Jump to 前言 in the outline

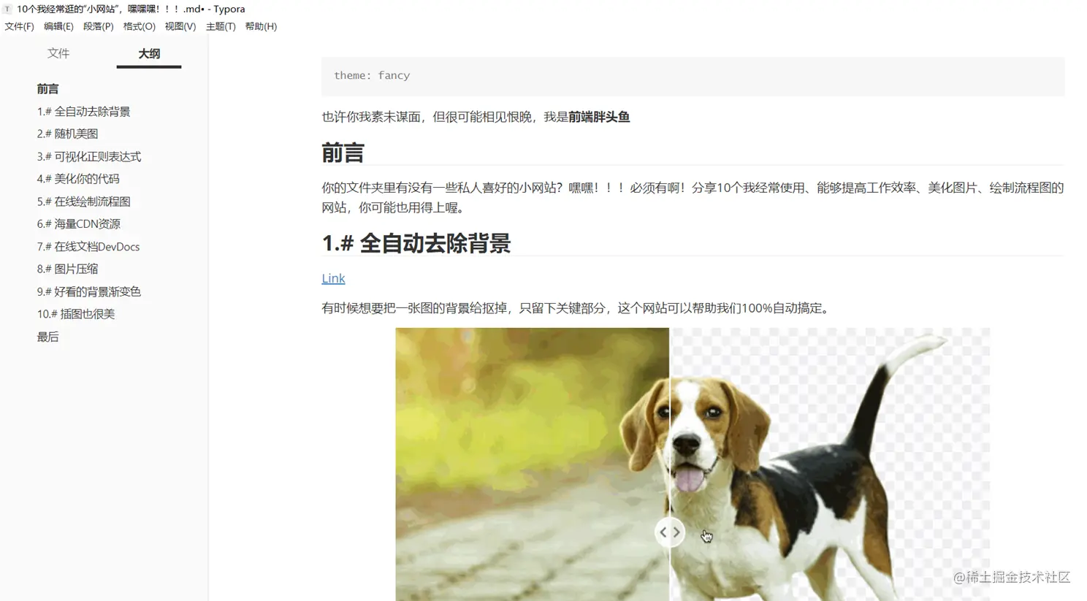47,89
